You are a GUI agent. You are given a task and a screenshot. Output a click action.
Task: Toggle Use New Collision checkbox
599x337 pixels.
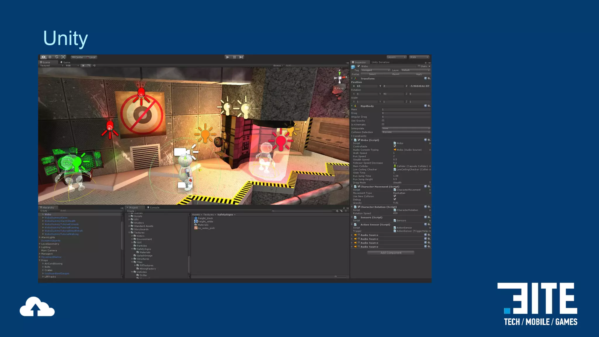(395, 196)
